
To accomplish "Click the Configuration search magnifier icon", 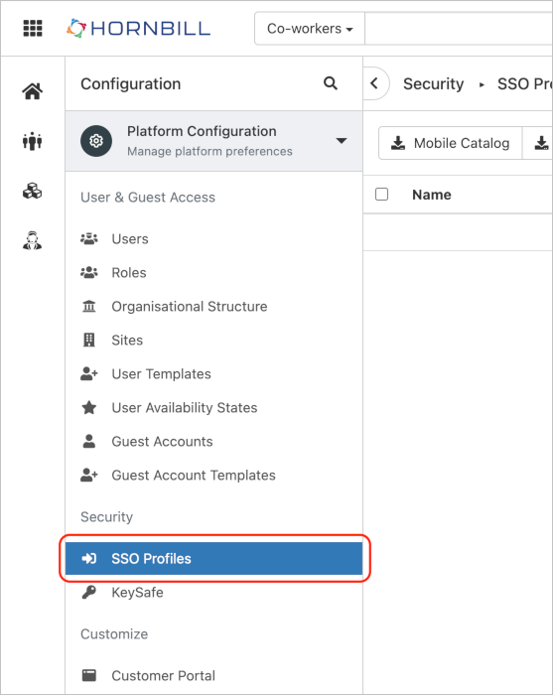I will click(x=331, y=83).
